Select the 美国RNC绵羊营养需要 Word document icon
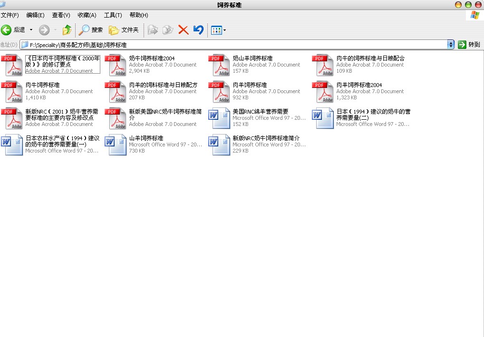This screenshot has width=484, height=337. point(219,118)
